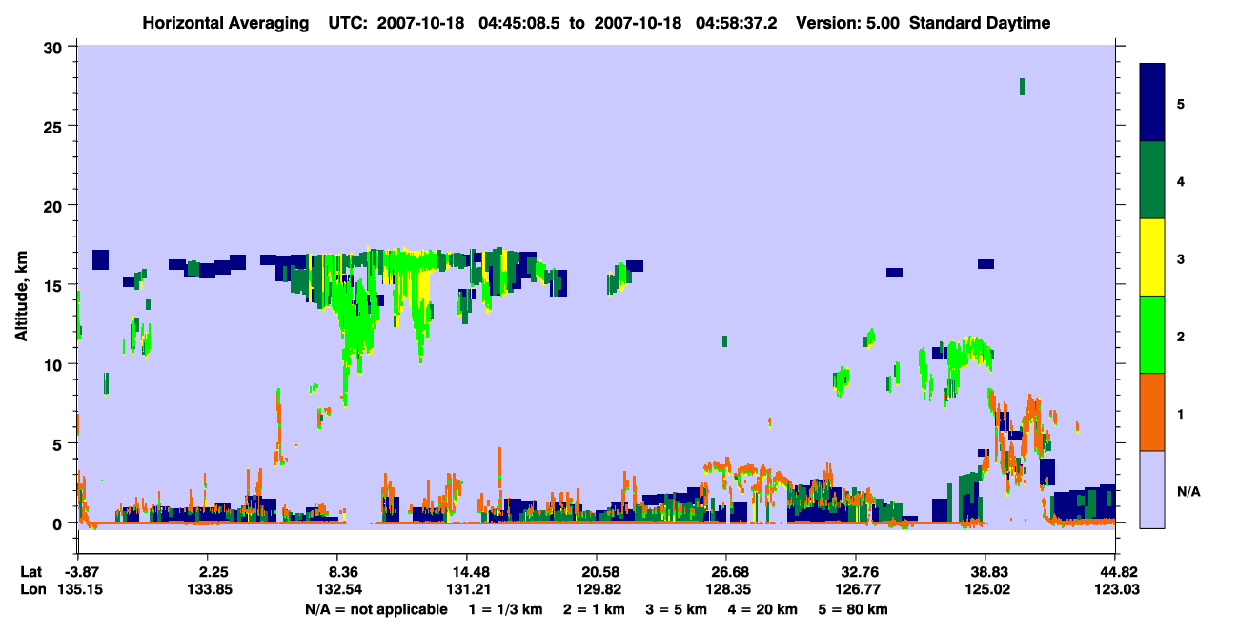Click longitude value 125.02

[x=985, y=589]
